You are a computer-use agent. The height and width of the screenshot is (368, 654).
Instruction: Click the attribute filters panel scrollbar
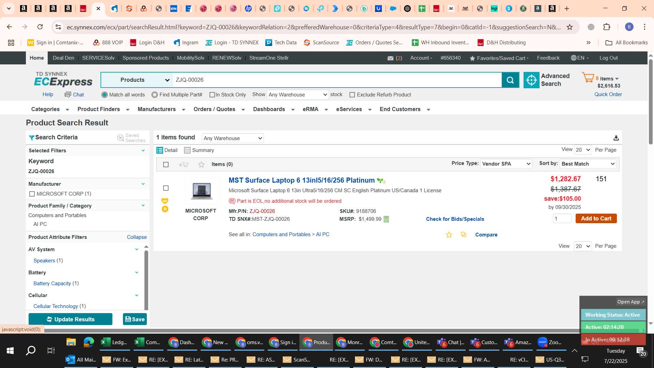[x=146, y=279]
